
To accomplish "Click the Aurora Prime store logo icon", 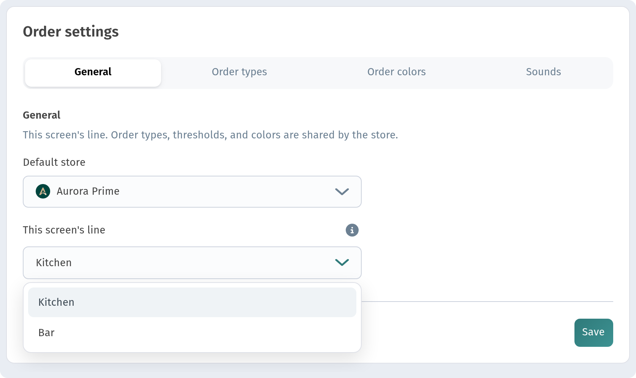I will [x=43, y=191].
